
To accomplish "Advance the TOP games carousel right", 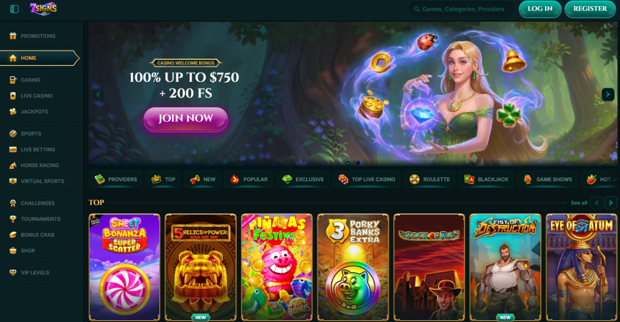I will click(610, 203).
